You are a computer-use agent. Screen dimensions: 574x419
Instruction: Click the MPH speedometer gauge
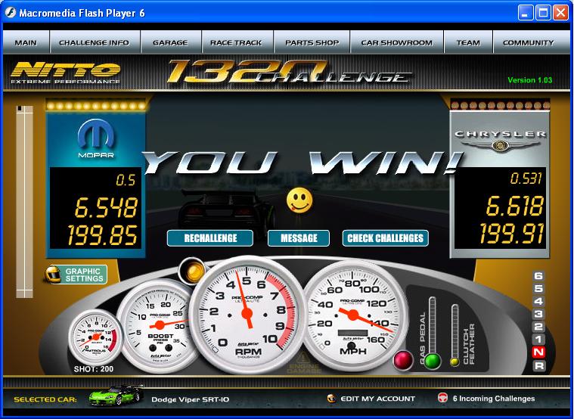(354, 315)
